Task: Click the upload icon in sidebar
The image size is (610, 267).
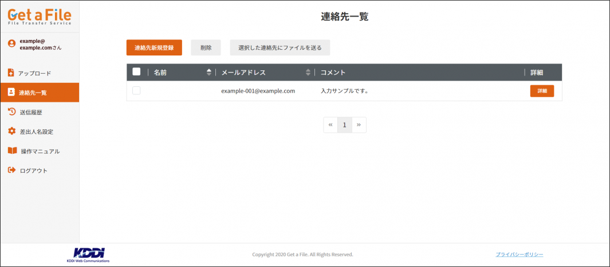Action: 11,73
